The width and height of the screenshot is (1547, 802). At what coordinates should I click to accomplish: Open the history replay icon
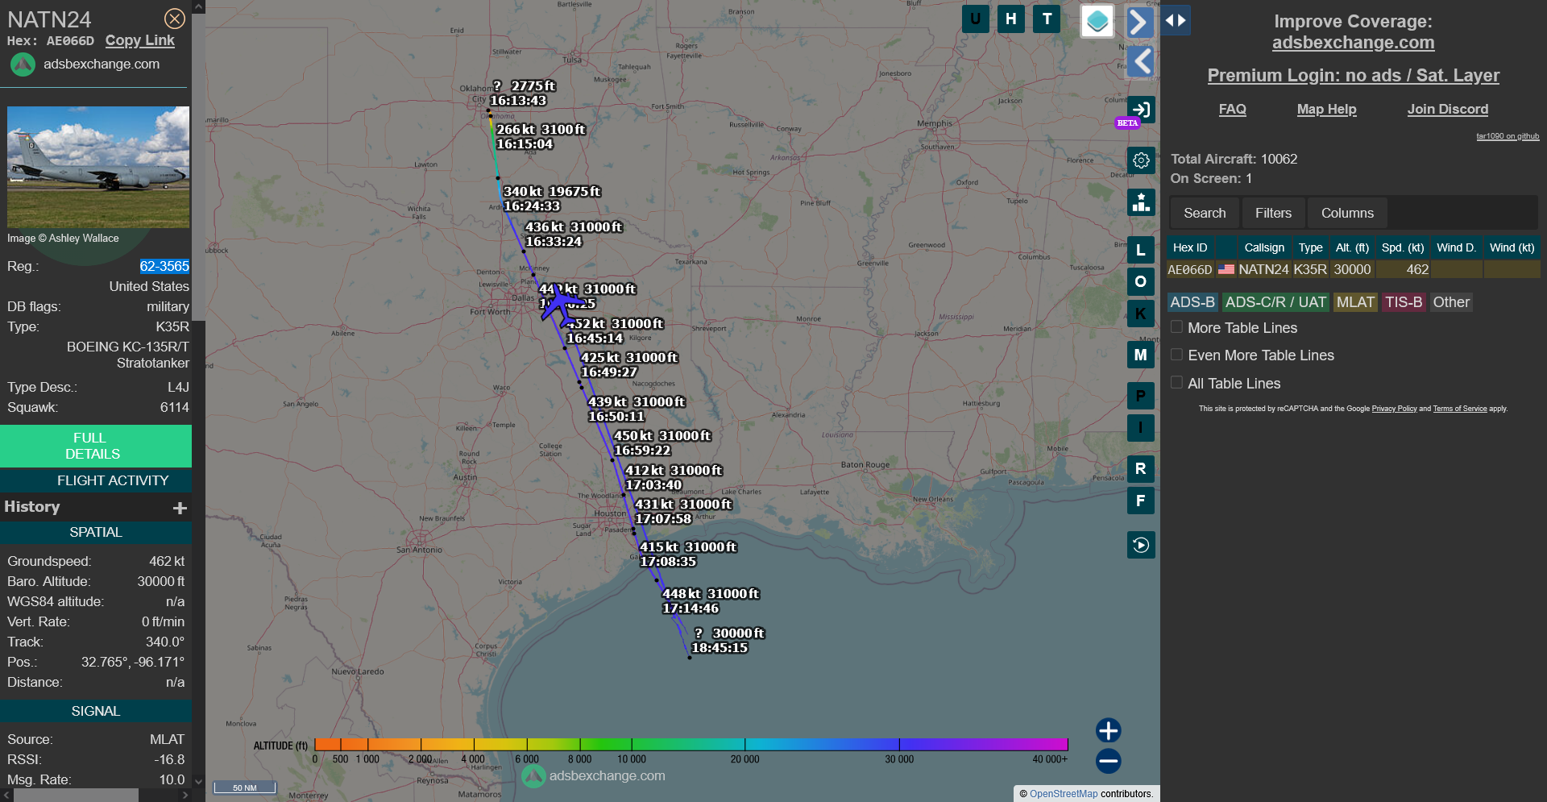pos(1141,545)
